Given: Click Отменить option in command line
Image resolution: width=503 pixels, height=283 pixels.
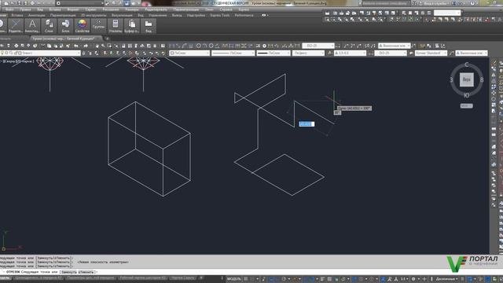Looking at the screenshot, I should click(86, 272).
